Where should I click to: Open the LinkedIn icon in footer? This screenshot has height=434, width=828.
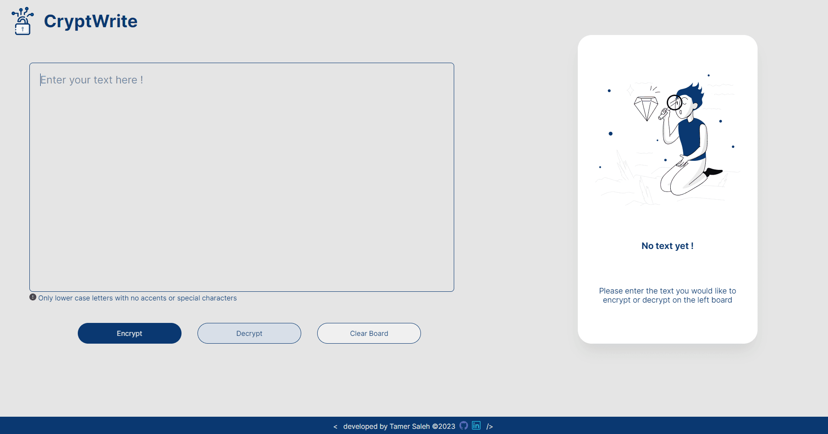click(476, 426)
